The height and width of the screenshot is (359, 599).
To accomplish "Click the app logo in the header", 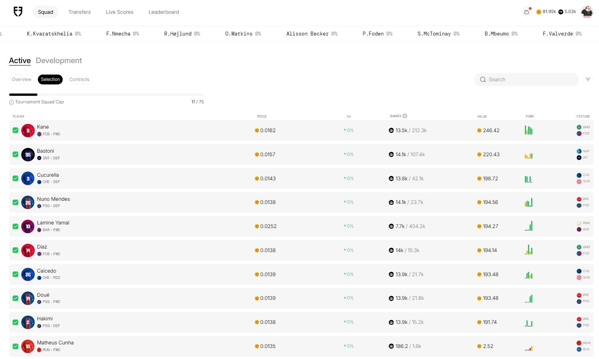I will (18, 12).
